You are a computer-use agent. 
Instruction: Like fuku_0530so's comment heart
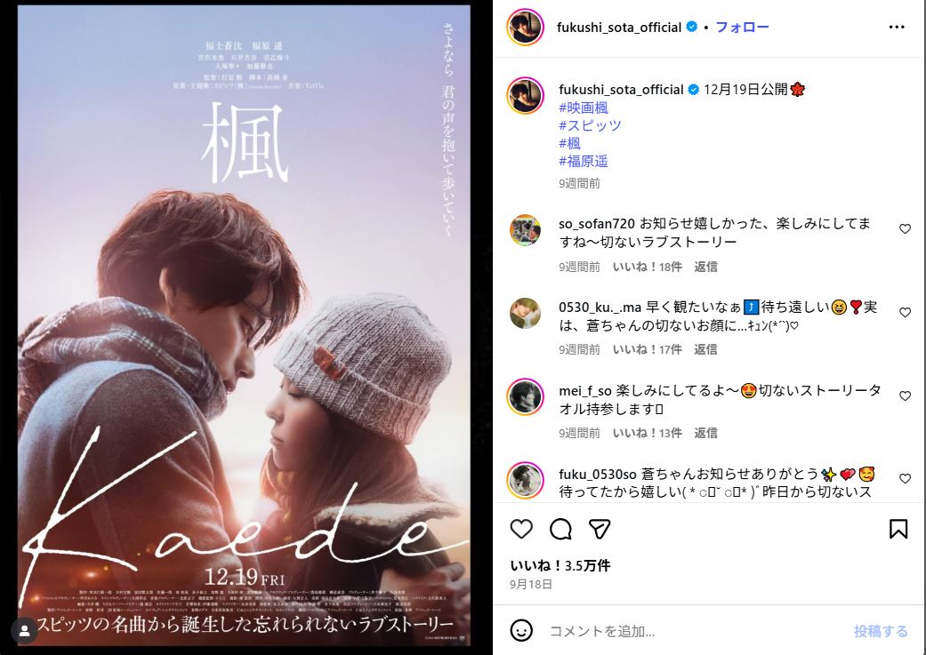905,478
